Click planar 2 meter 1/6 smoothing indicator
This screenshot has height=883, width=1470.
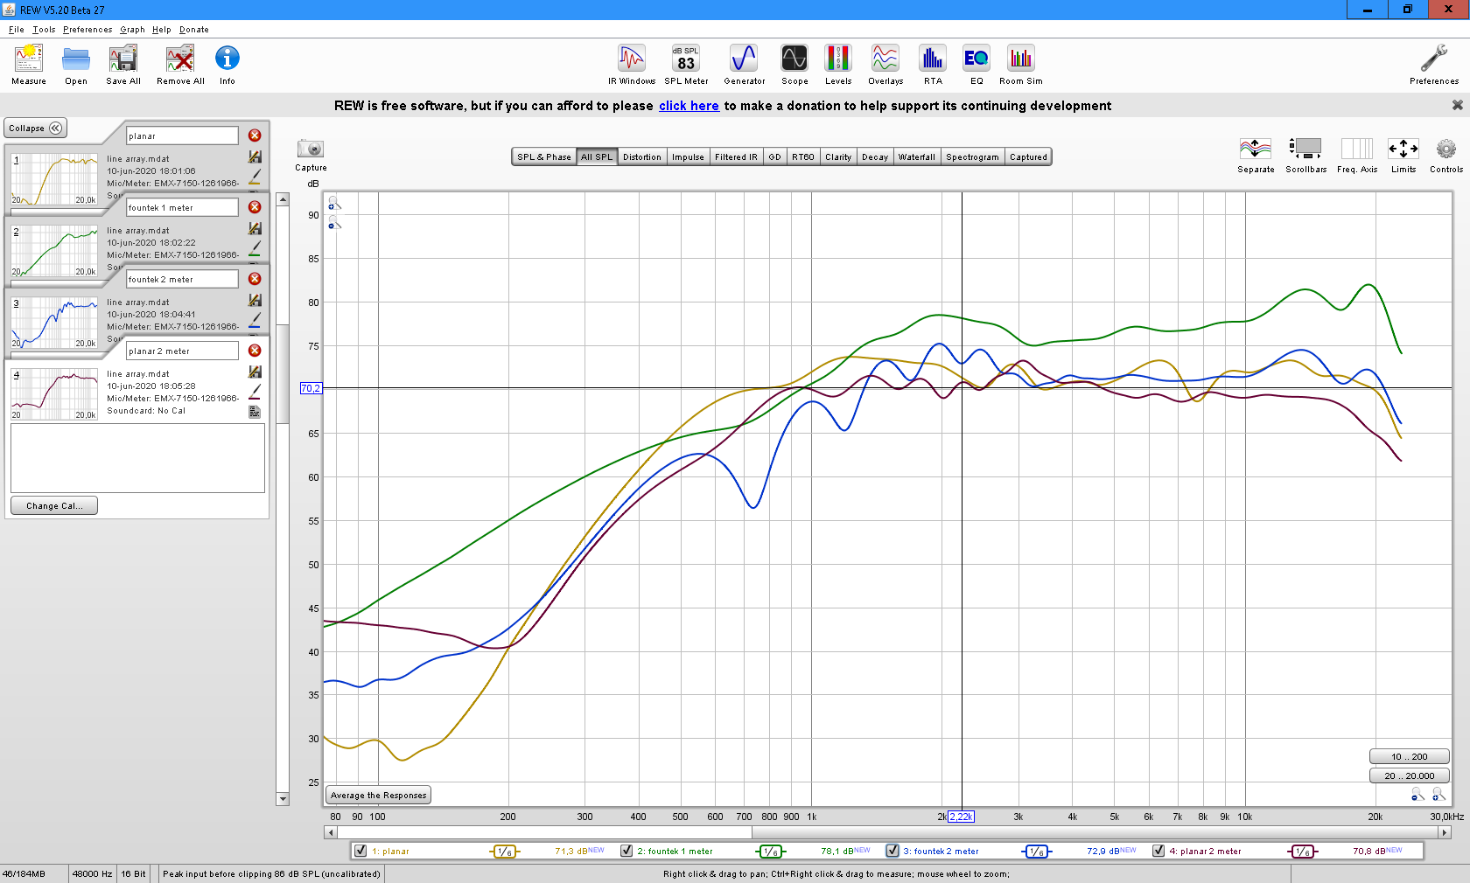[1303, 852]
